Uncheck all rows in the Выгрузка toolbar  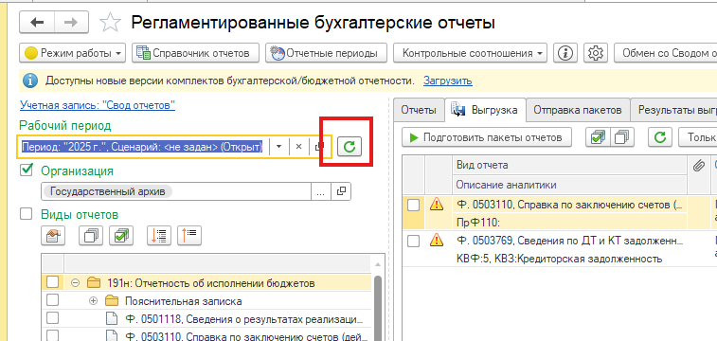622,137
